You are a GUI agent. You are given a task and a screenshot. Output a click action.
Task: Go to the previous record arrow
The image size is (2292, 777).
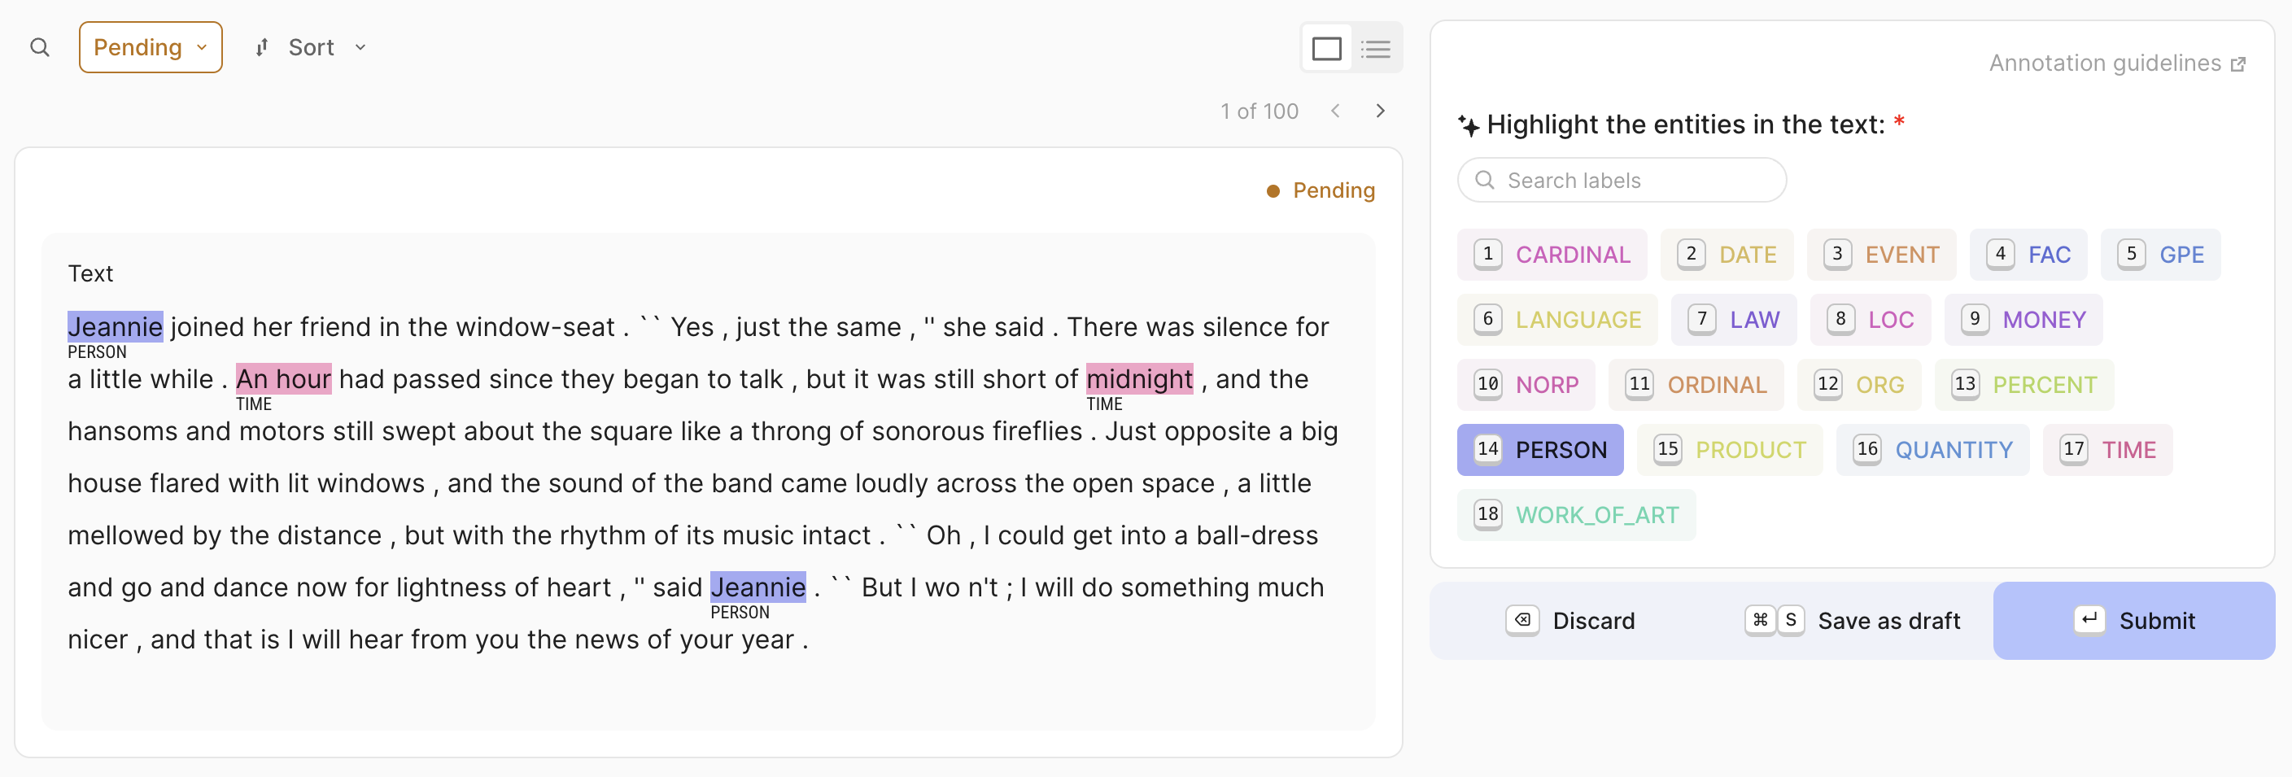coord(1335,111)
